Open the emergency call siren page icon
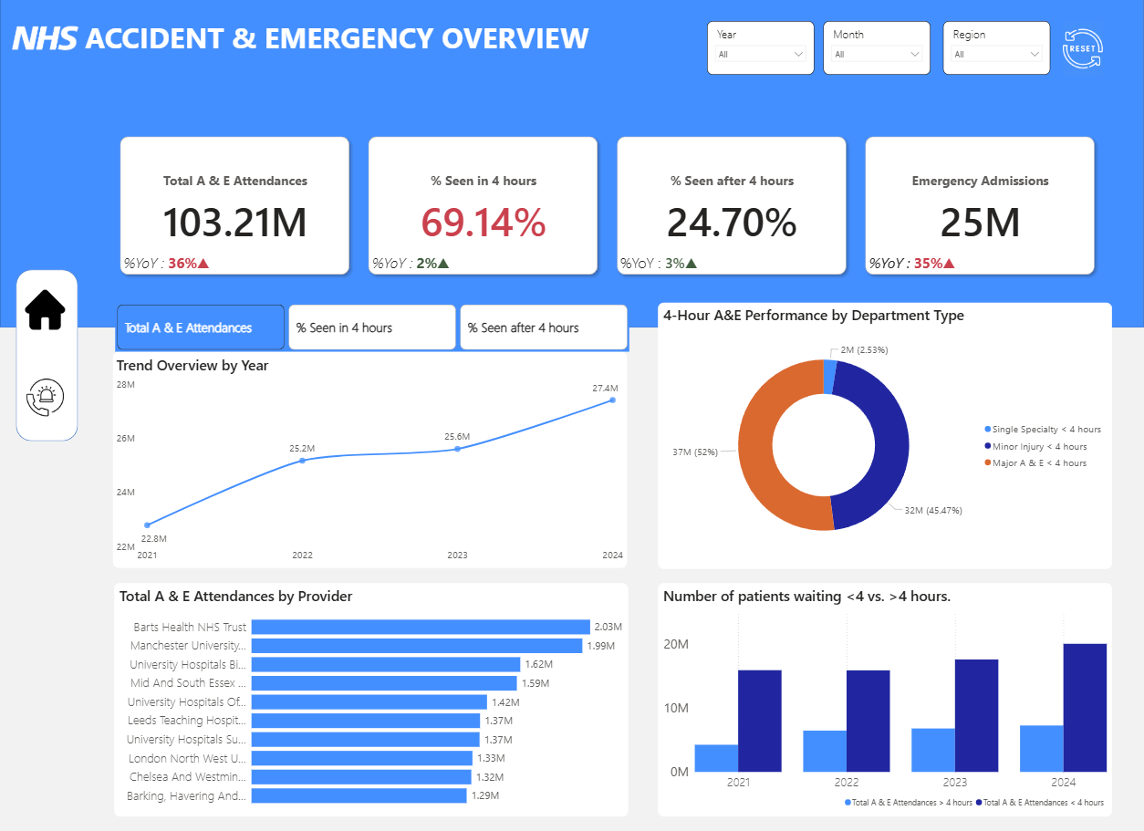This screenshot has height=831, width=1144. pyautogui.click(x=46, y=398)
